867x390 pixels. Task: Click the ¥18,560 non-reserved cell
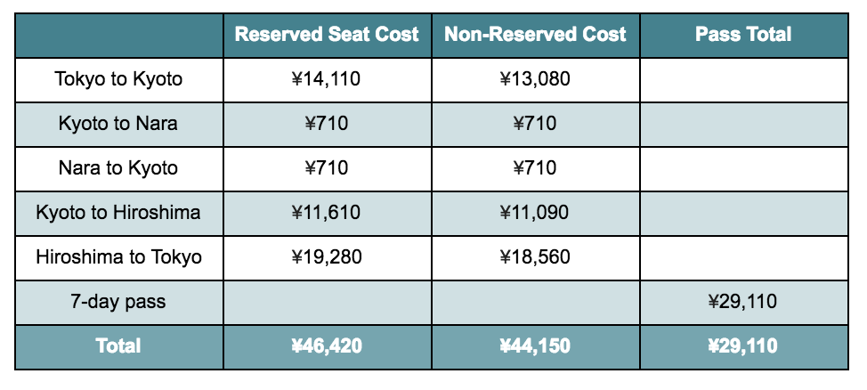535,258
